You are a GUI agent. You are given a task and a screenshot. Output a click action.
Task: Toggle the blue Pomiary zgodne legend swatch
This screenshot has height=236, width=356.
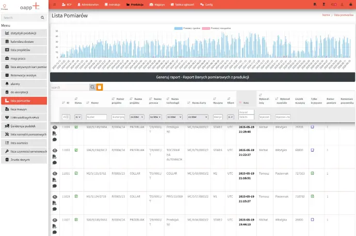click(x=178, y=28)
